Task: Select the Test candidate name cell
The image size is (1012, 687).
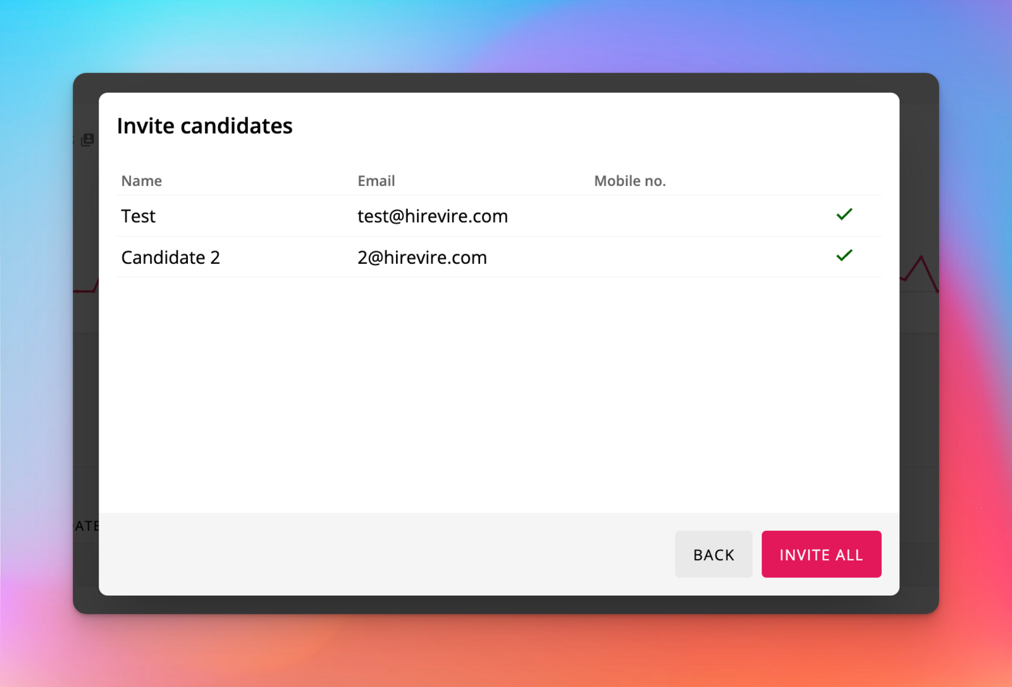Action: (139, 216)
